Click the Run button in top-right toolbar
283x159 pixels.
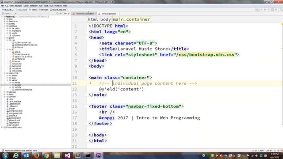[x=261, y=10]
